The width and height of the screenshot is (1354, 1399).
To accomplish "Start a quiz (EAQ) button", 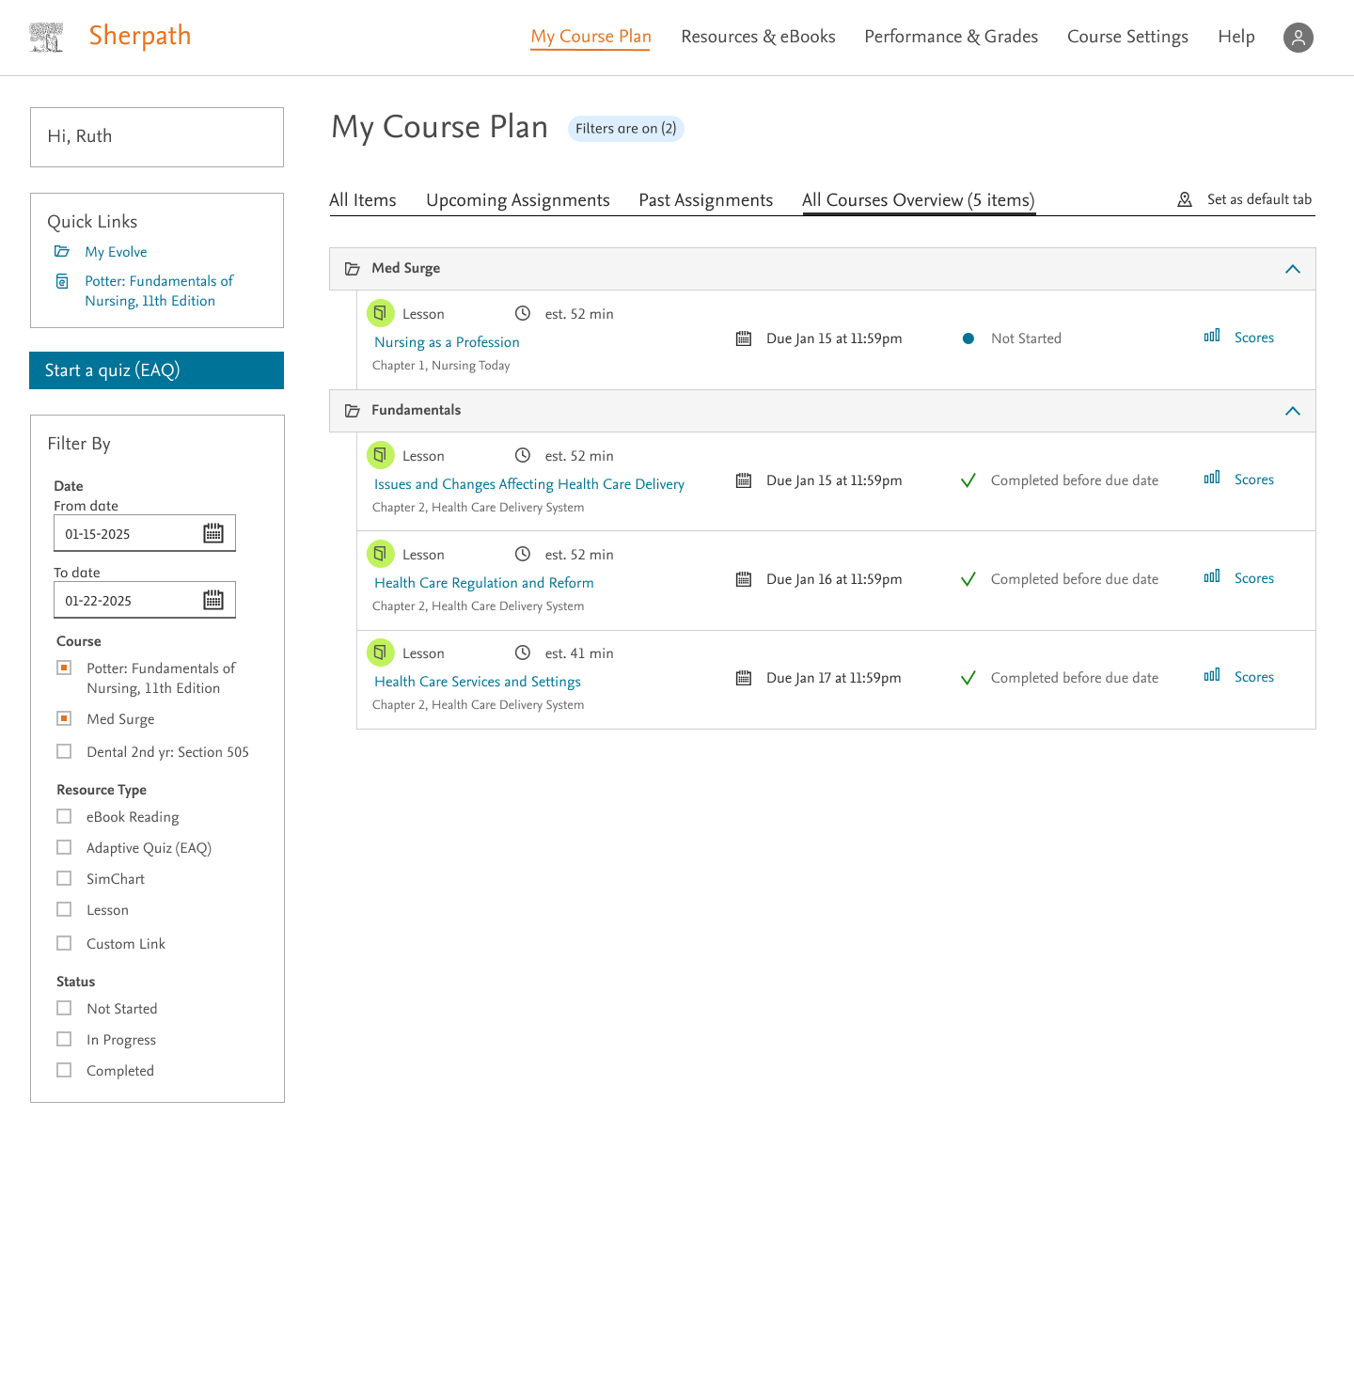I will point(157,370).
